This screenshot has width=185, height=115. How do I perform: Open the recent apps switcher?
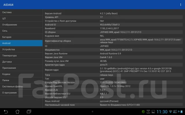click(29, 112)
